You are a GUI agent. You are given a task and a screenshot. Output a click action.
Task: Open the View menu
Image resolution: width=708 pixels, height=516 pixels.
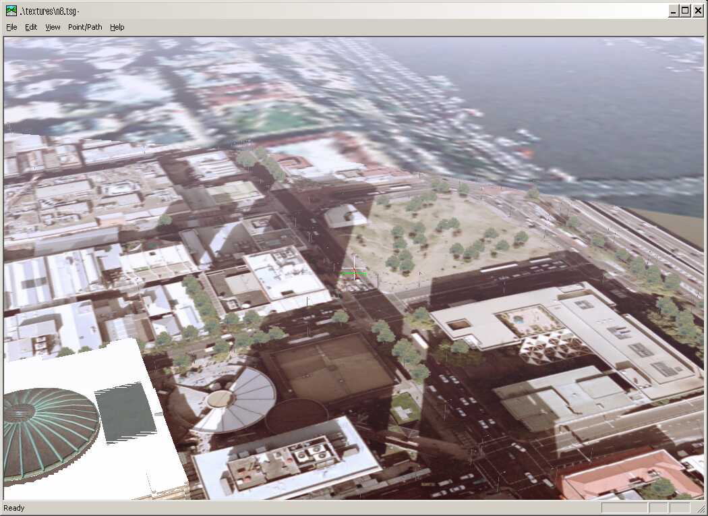[x=53, y=27]
